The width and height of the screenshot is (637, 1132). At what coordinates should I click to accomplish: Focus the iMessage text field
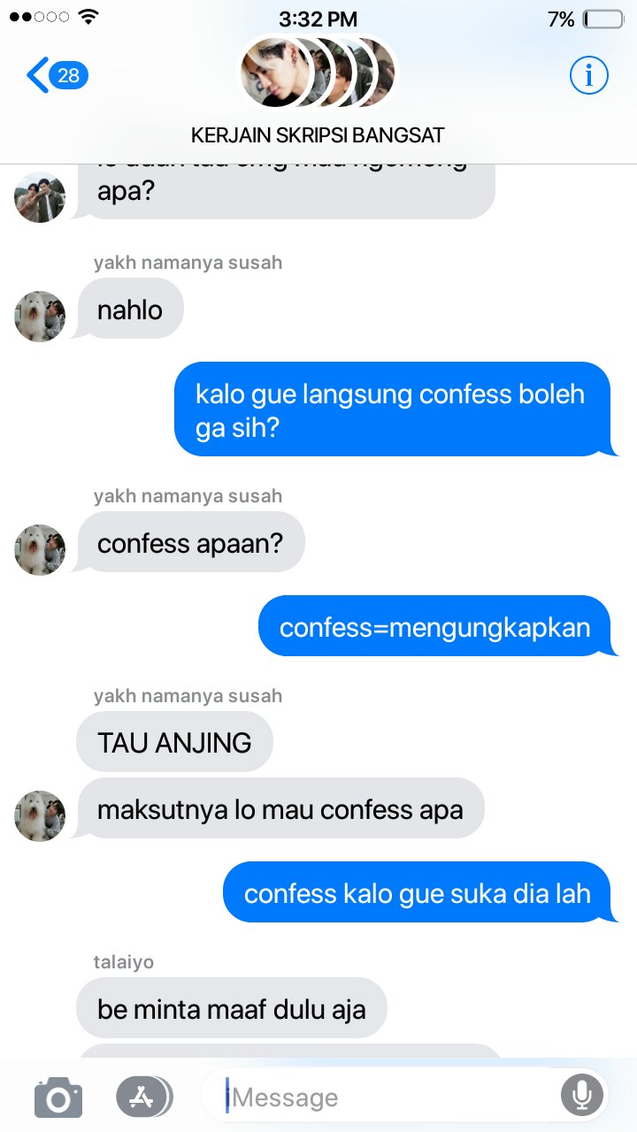coord(380,1098)
